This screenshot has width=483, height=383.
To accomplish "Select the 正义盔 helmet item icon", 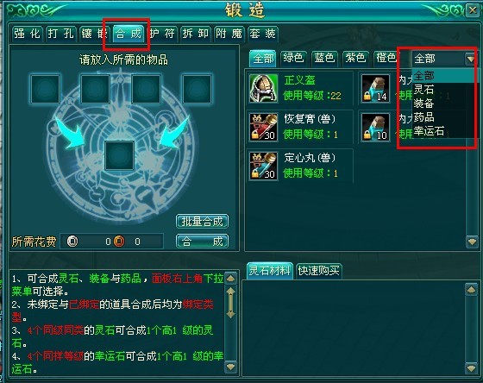I will click(x=263, y=88).
